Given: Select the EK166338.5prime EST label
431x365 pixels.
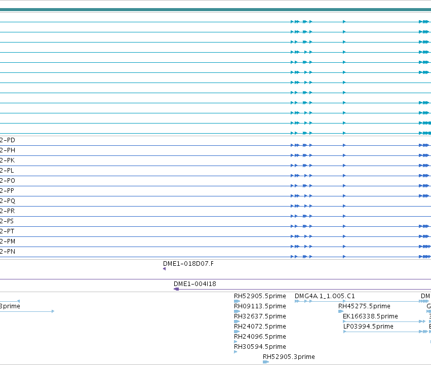Looking at the screenshot, I should [x=370, y=316].
